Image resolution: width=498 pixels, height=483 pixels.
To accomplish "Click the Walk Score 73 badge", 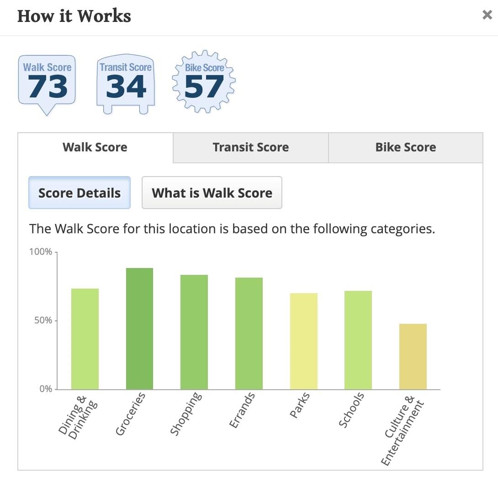I will (47, 85).
